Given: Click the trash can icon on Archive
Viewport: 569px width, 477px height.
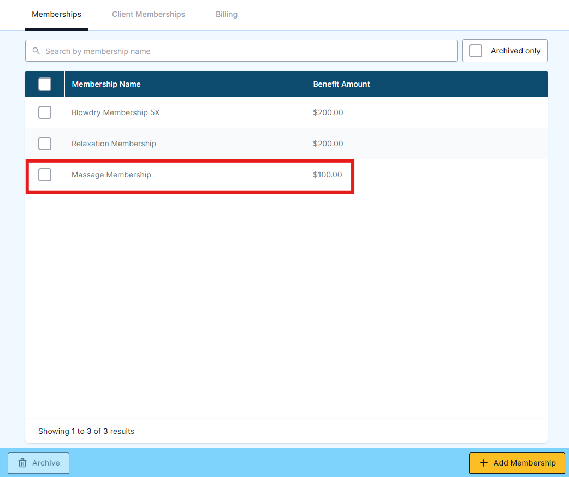Looking at the screenshot, I should point(22,463).
